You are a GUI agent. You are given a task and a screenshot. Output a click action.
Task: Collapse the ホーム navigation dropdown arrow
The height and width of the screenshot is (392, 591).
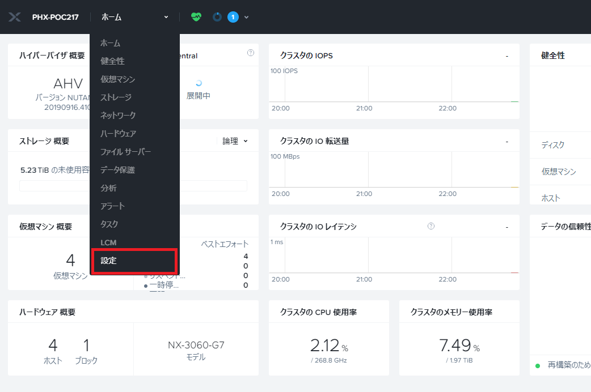[x=166, y=17]
